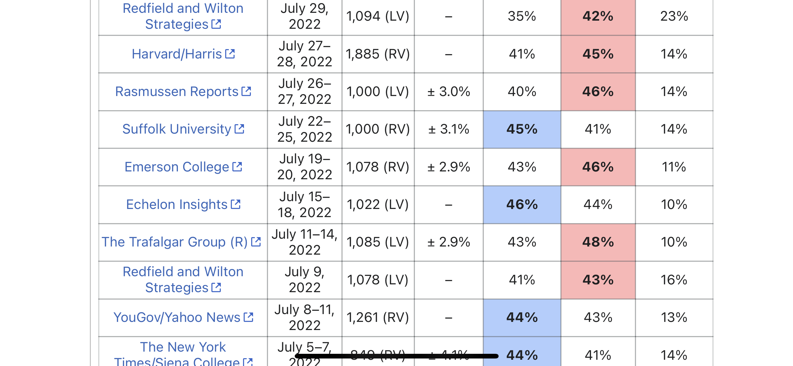Visit the Emerson College poll link
Image resolution: width=793 pixels, height=366 pixels.
pyautogui.click(x=177, y=167)
